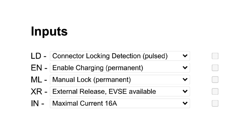Click the chevron arrow on the EN dropdown
This screenshot has height=137, width=244.
pos(185,68)
